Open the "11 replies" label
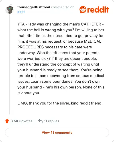The height and width of the screenshot is (142, 114). pyautogui.click(x=52, y=121)
